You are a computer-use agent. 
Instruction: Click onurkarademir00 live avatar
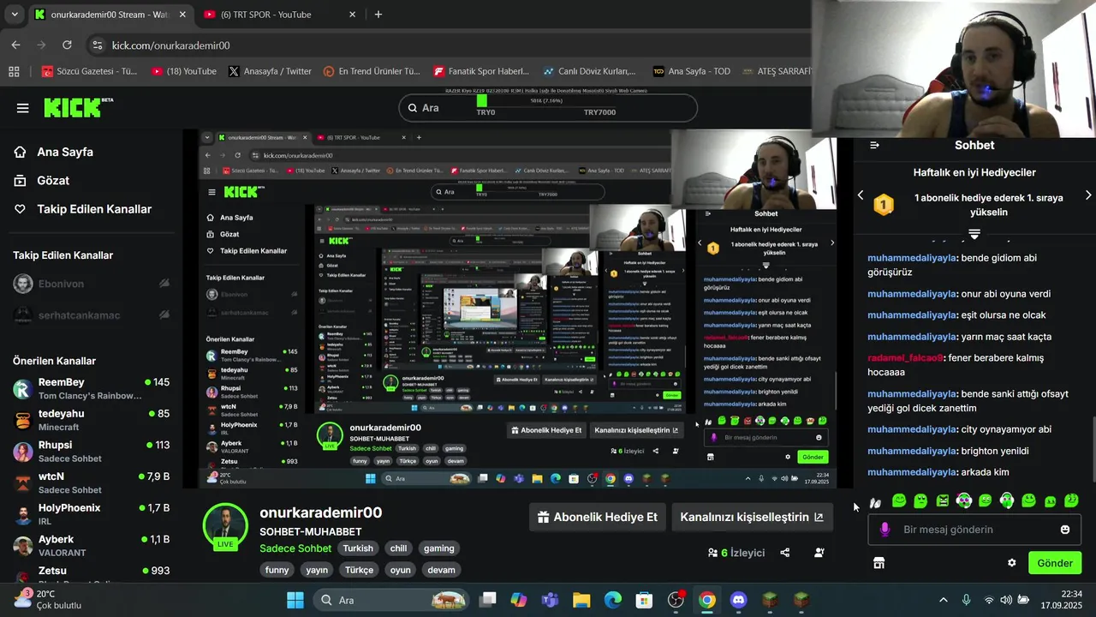225,525
